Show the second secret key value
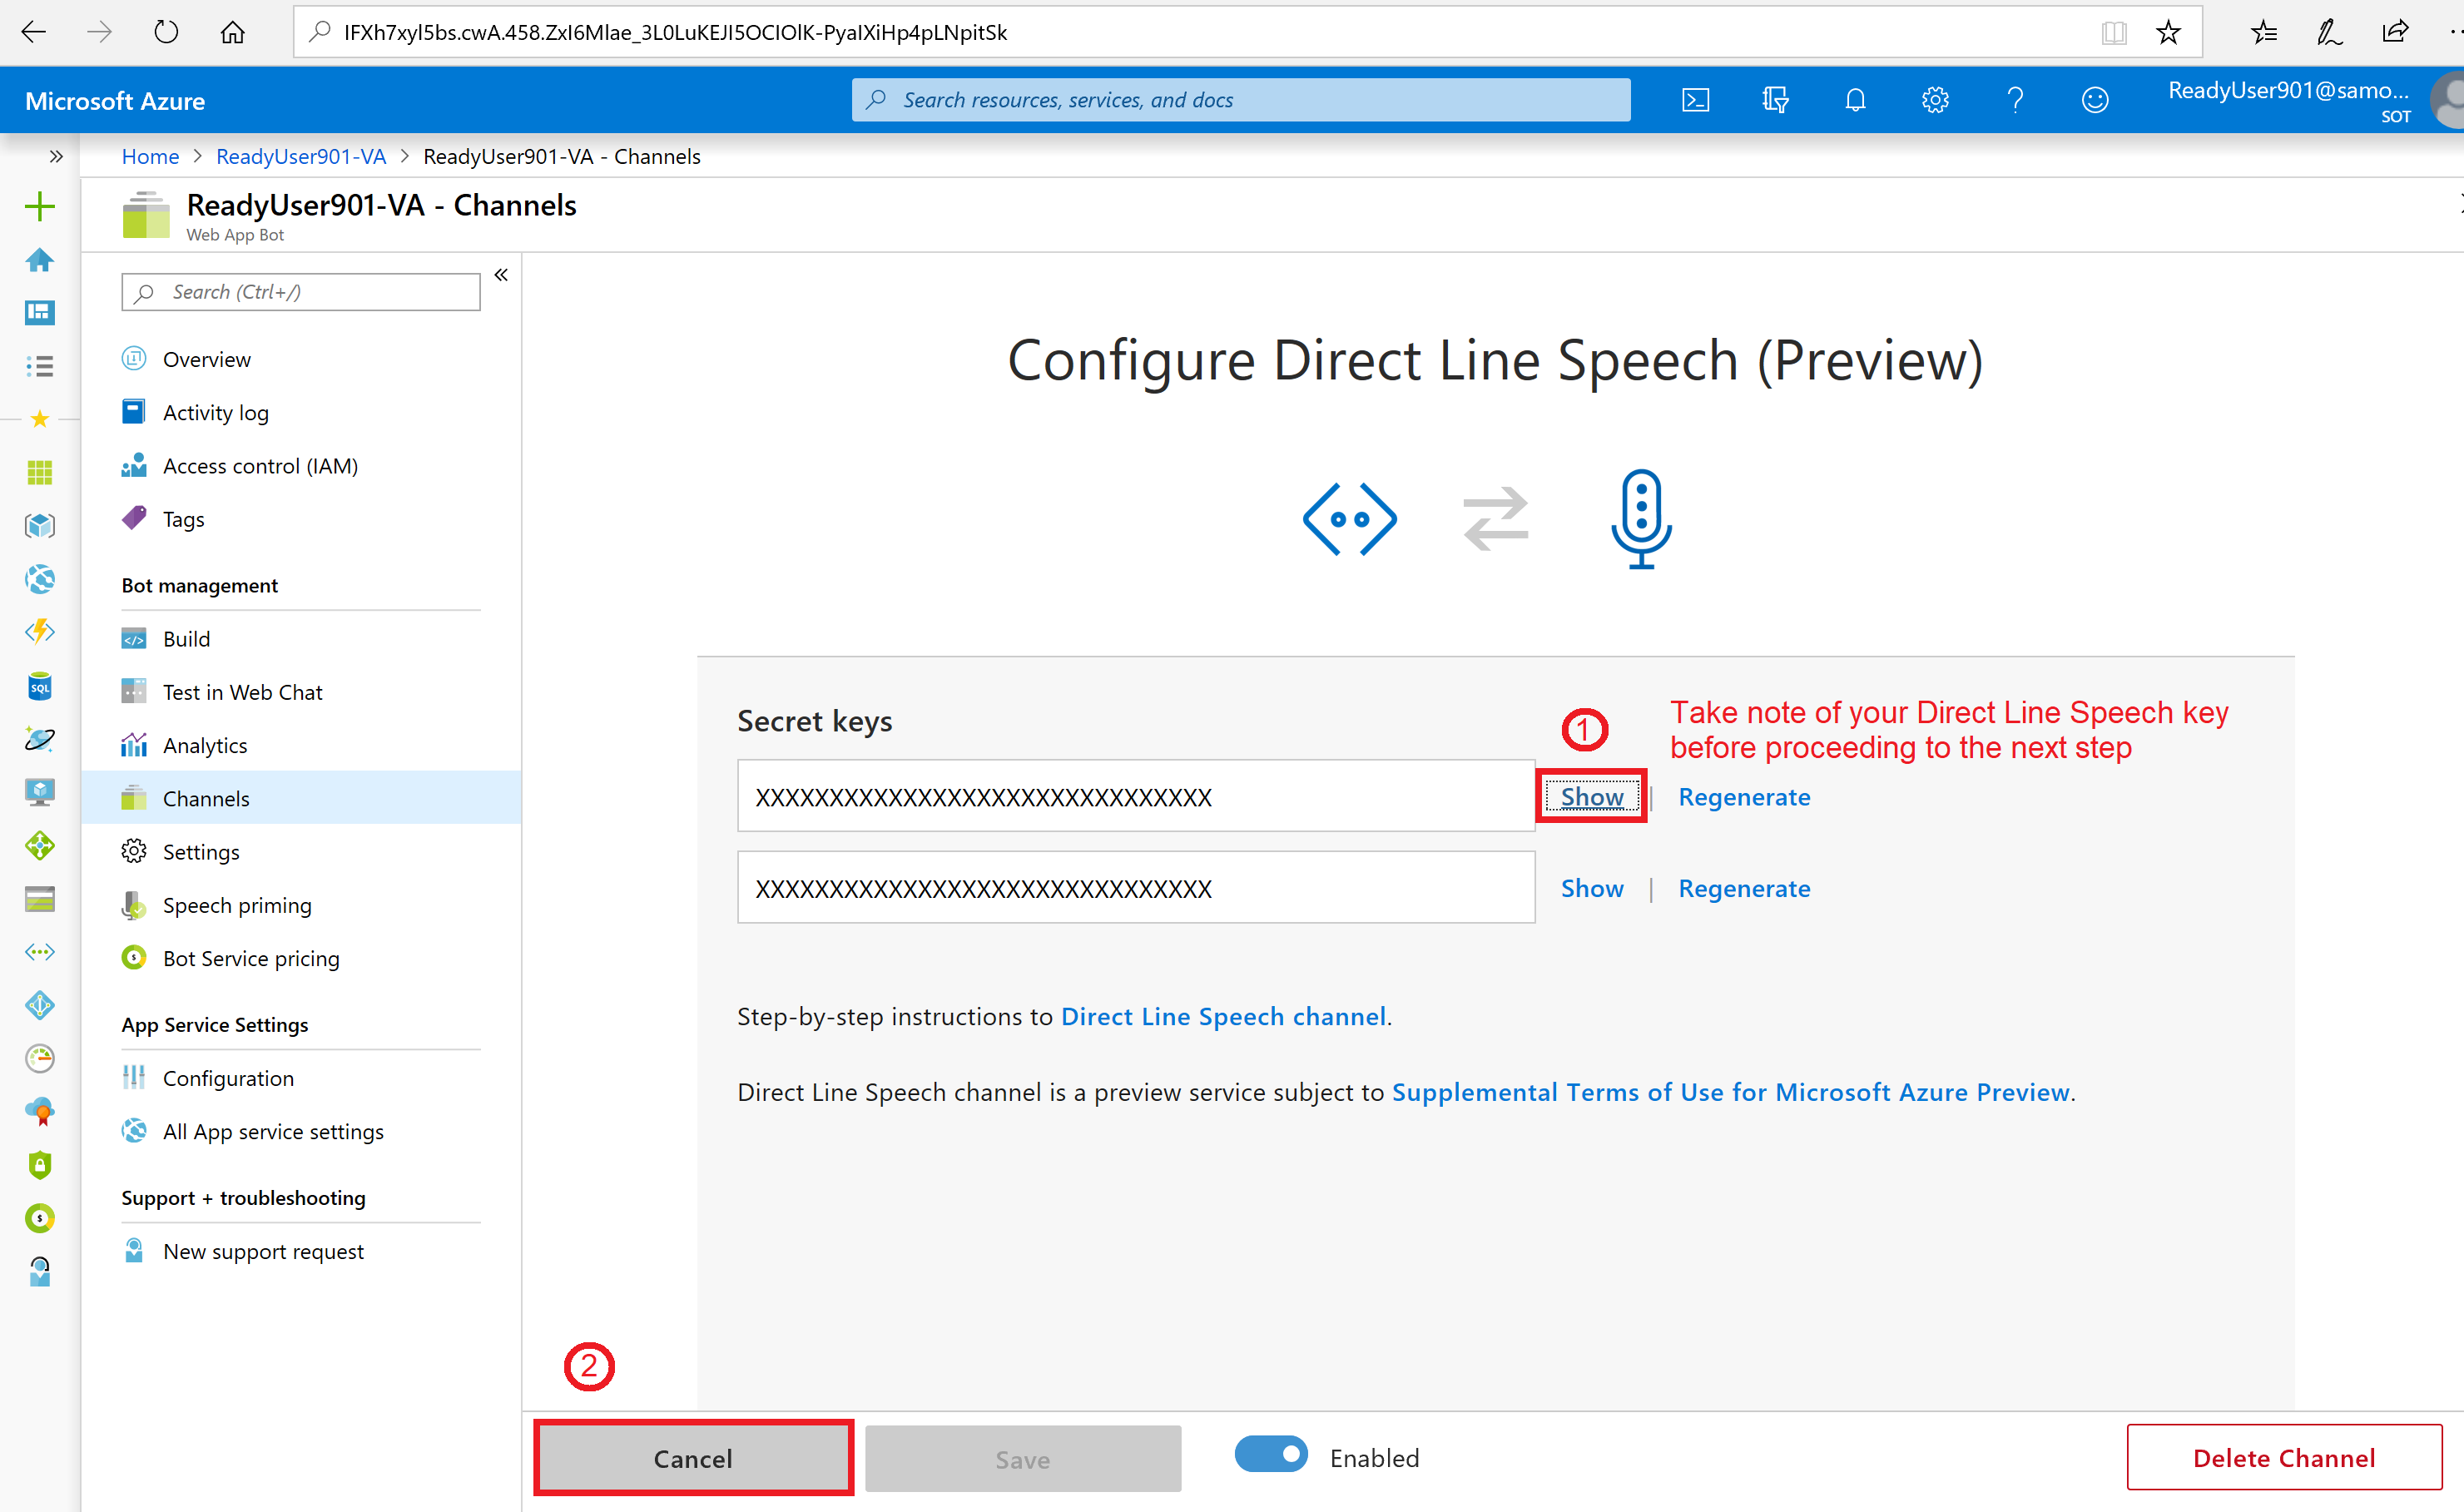Screen dimensions: 2464x1512 tap(1591, 887)
